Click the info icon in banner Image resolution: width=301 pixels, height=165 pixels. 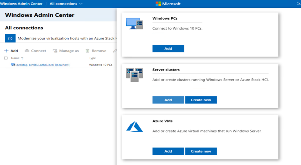click(x=10, y=38)
